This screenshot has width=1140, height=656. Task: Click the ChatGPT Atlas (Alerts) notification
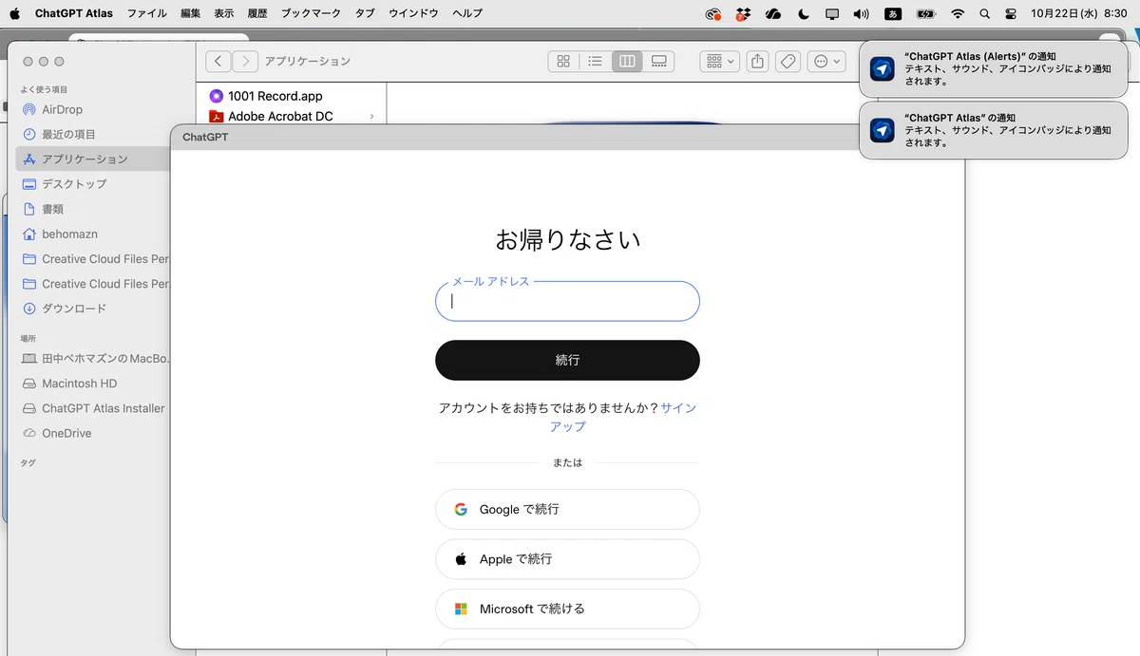993,68
